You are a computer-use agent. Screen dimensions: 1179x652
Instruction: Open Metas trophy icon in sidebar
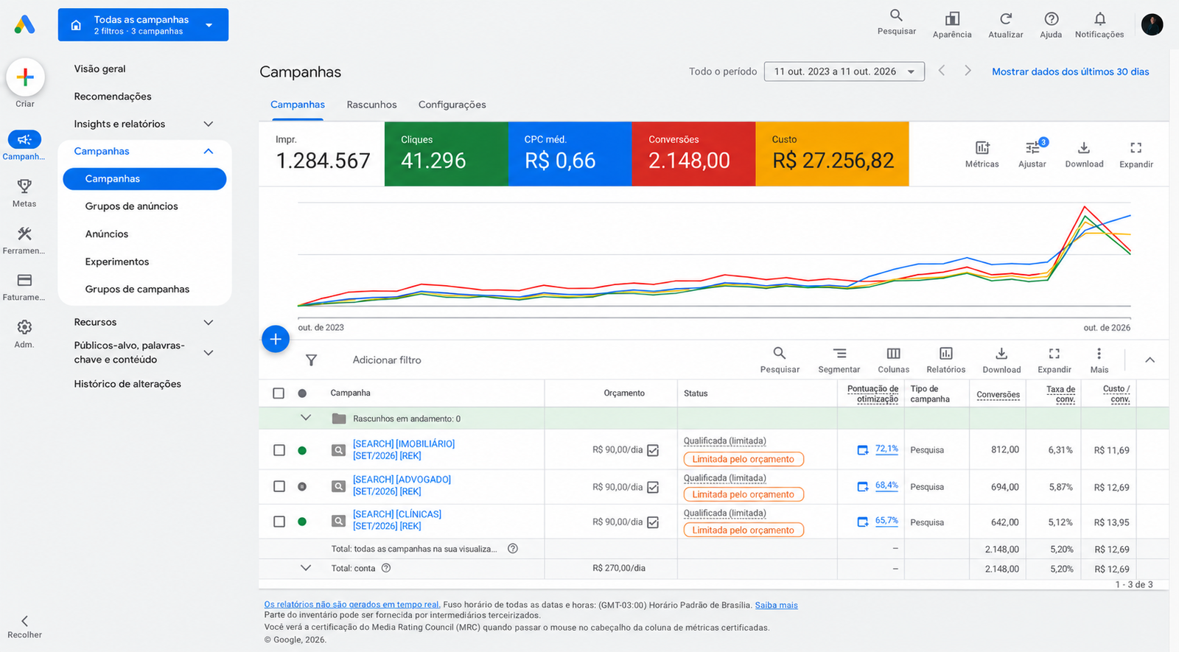tap(24, 186)
